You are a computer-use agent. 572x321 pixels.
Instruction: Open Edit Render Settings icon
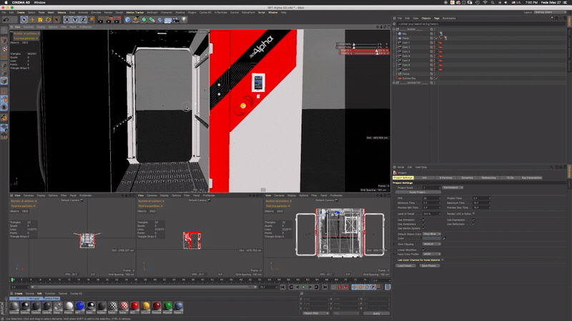pos(117,20)
